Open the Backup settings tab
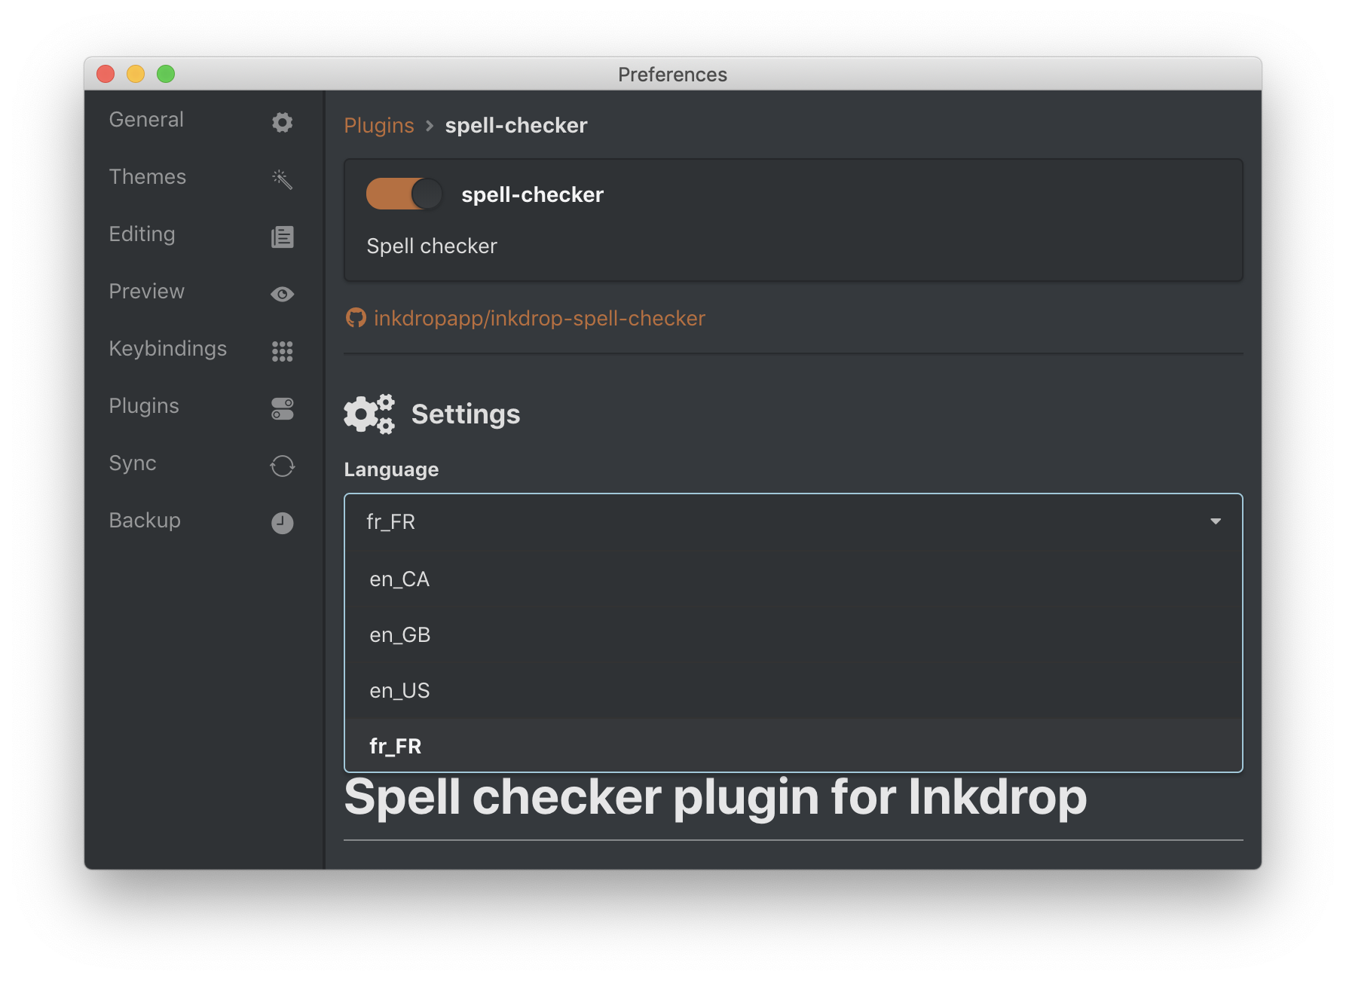 pyautogui.click(x=202, y=521)
